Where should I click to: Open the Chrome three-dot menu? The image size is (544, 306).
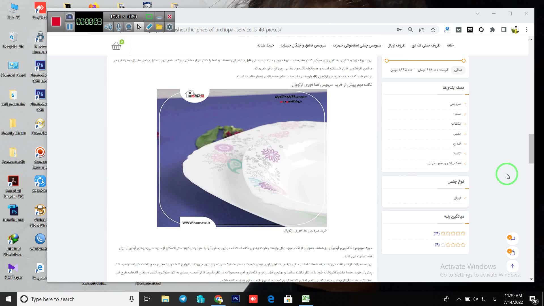[526, 30]
